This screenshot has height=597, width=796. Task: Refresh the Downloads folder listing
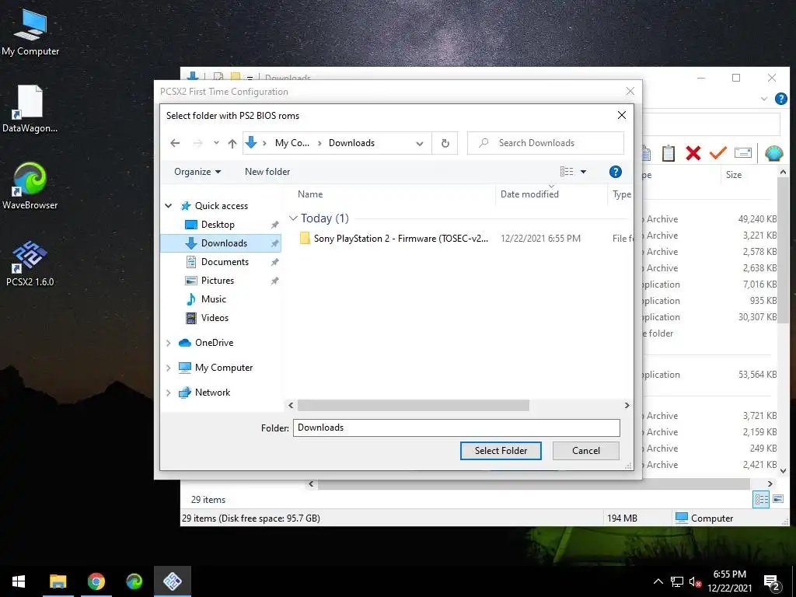click(445, 143)
